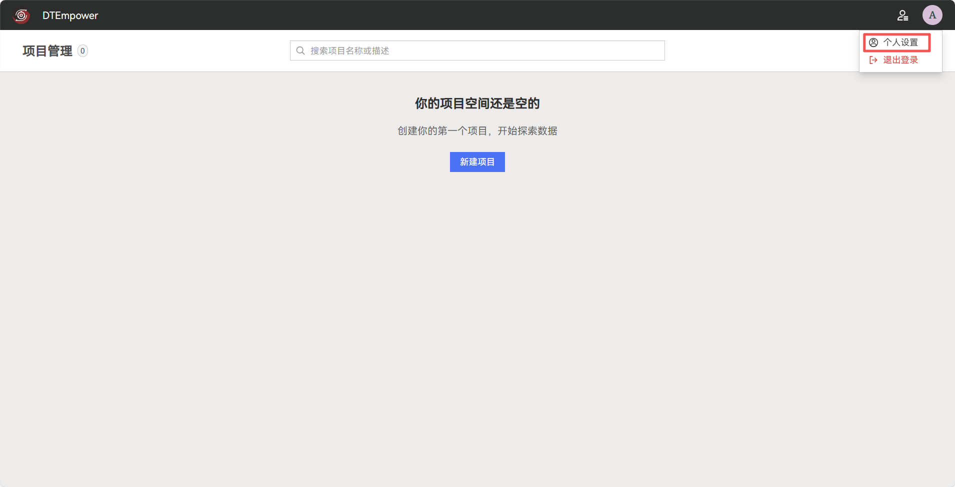Click the DTEmpower title text
The height and width of the screenshot is (487, 955).
click(x=70, y=15)
